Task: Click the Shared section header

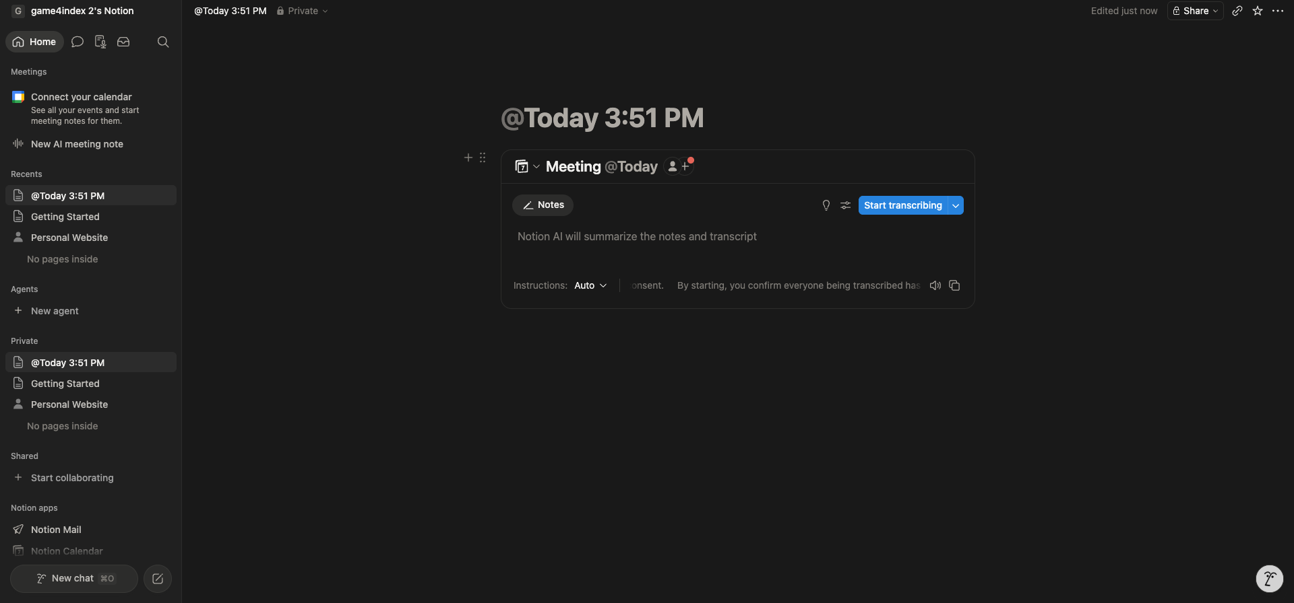Action: (x=24, y=456)
